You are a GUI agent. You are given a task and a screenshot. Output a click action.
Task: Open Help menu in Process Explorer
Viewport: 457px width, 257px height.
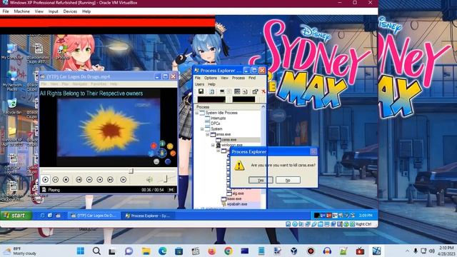click(x=211, y=84)
